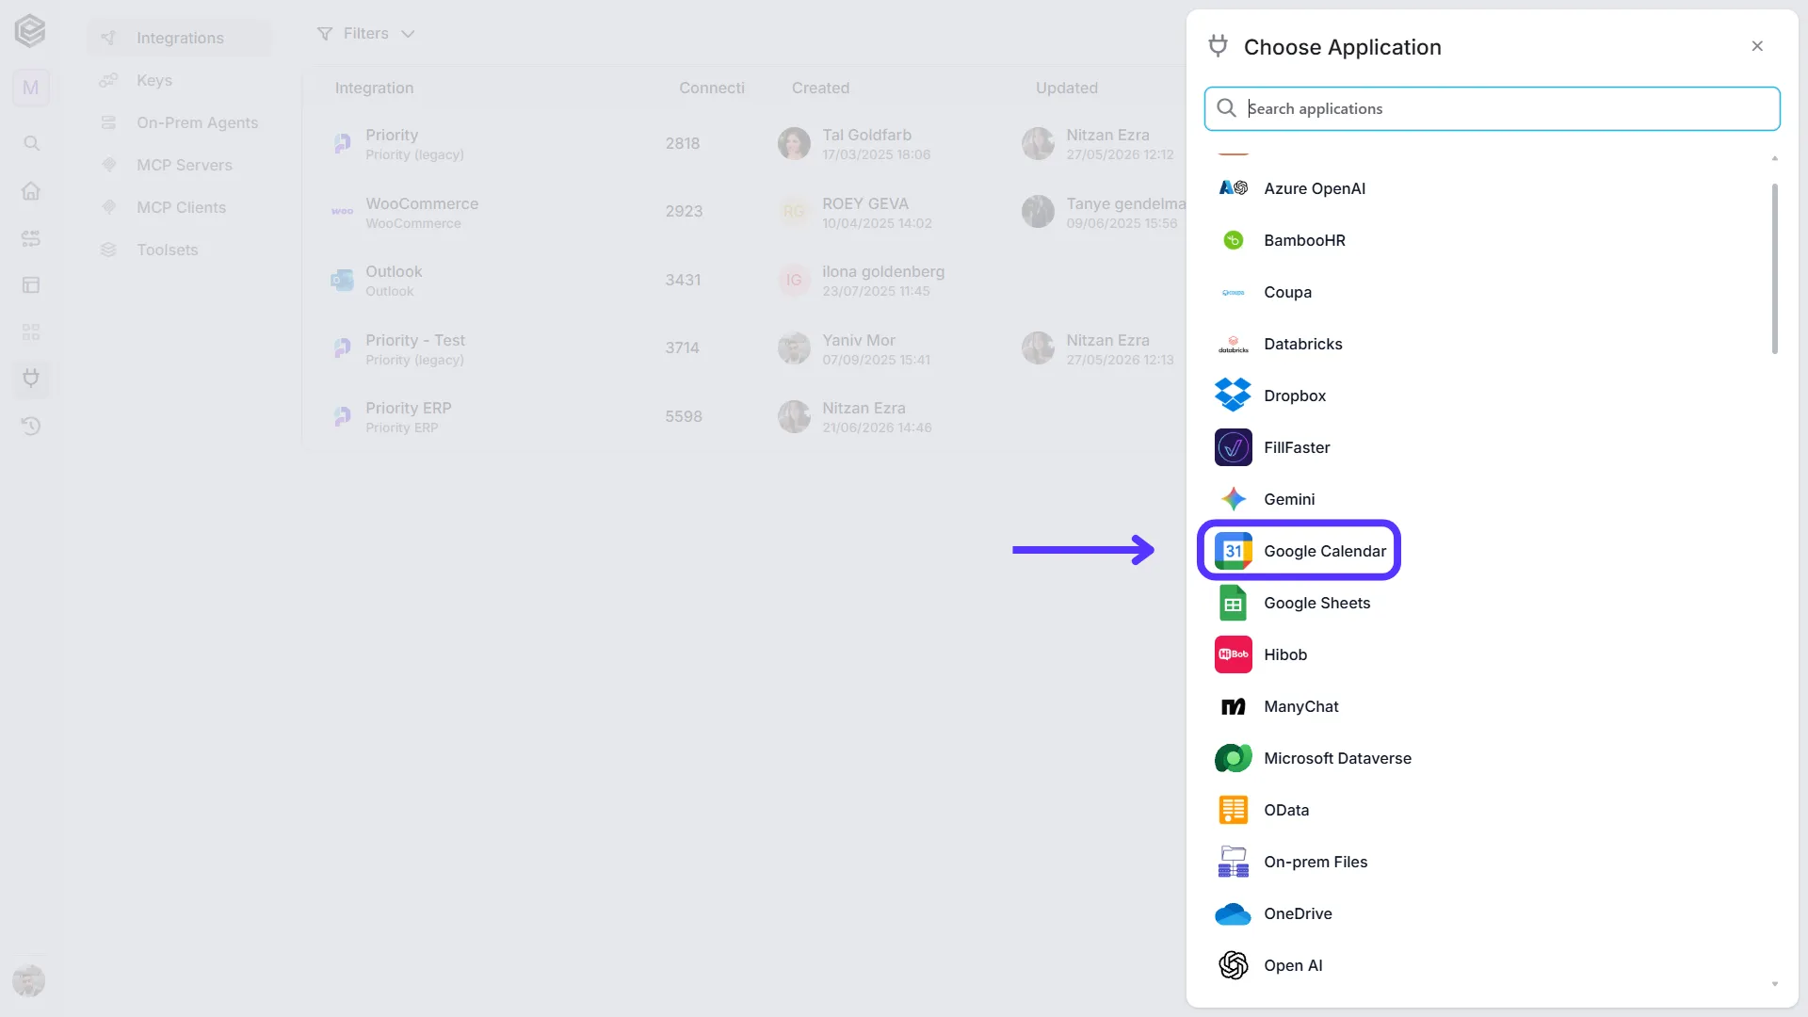The width and height of the screenshot is (1808, 1017).
Task: Open the Priority ERP integration row
Action: 744,416
